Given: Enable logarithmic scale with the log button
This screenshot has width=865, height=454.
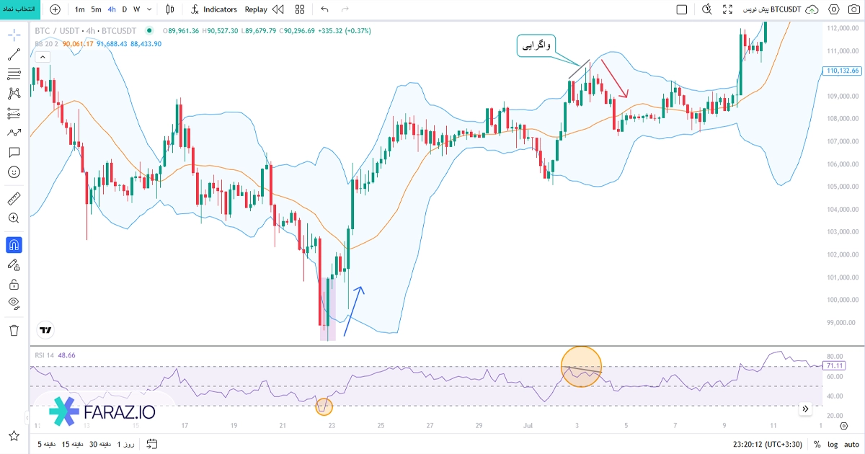Looking at the screenshot, I should coord(833,445).
